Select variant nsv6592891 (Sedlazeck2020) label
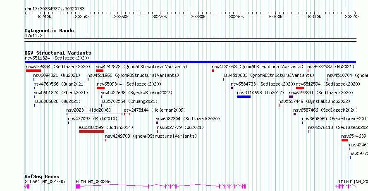Viewport: 368px width, 191px height. [x=321, y=93]
